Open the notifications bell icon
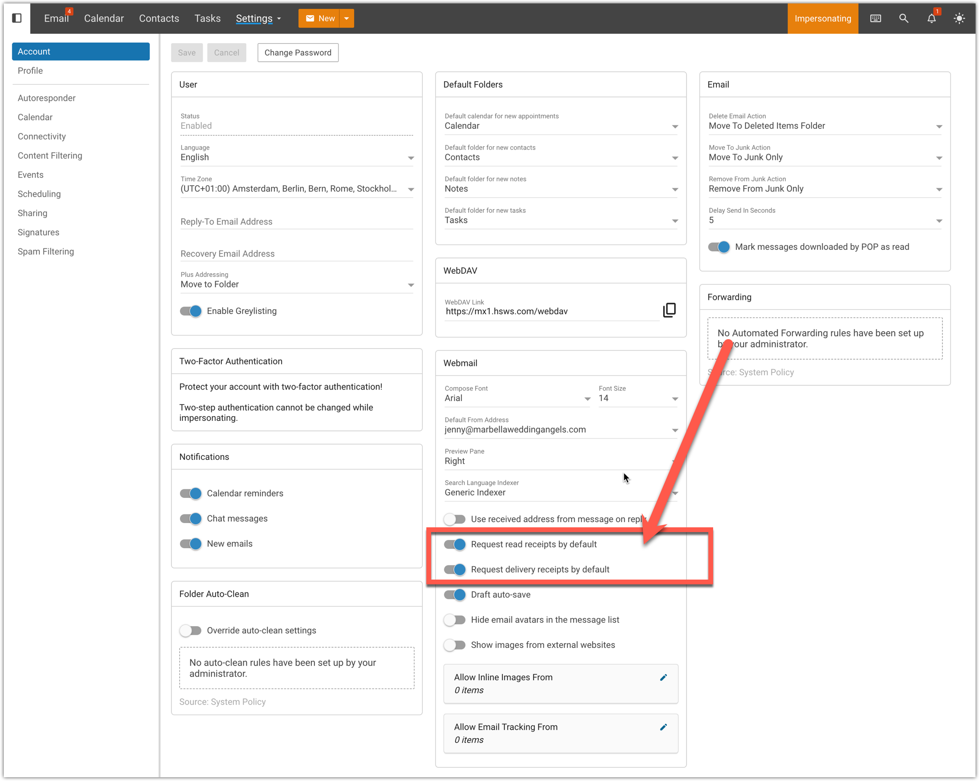Screen dimensions: 979x781 tap(931, 19)
